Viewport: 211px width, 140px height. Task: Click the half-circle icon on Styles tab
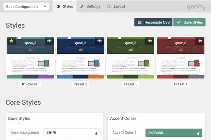(x=58, y=6)
